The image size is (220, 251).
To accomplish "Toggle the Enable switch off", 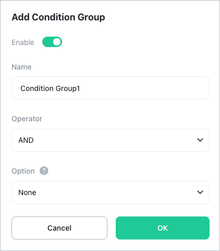I will 52,42.
